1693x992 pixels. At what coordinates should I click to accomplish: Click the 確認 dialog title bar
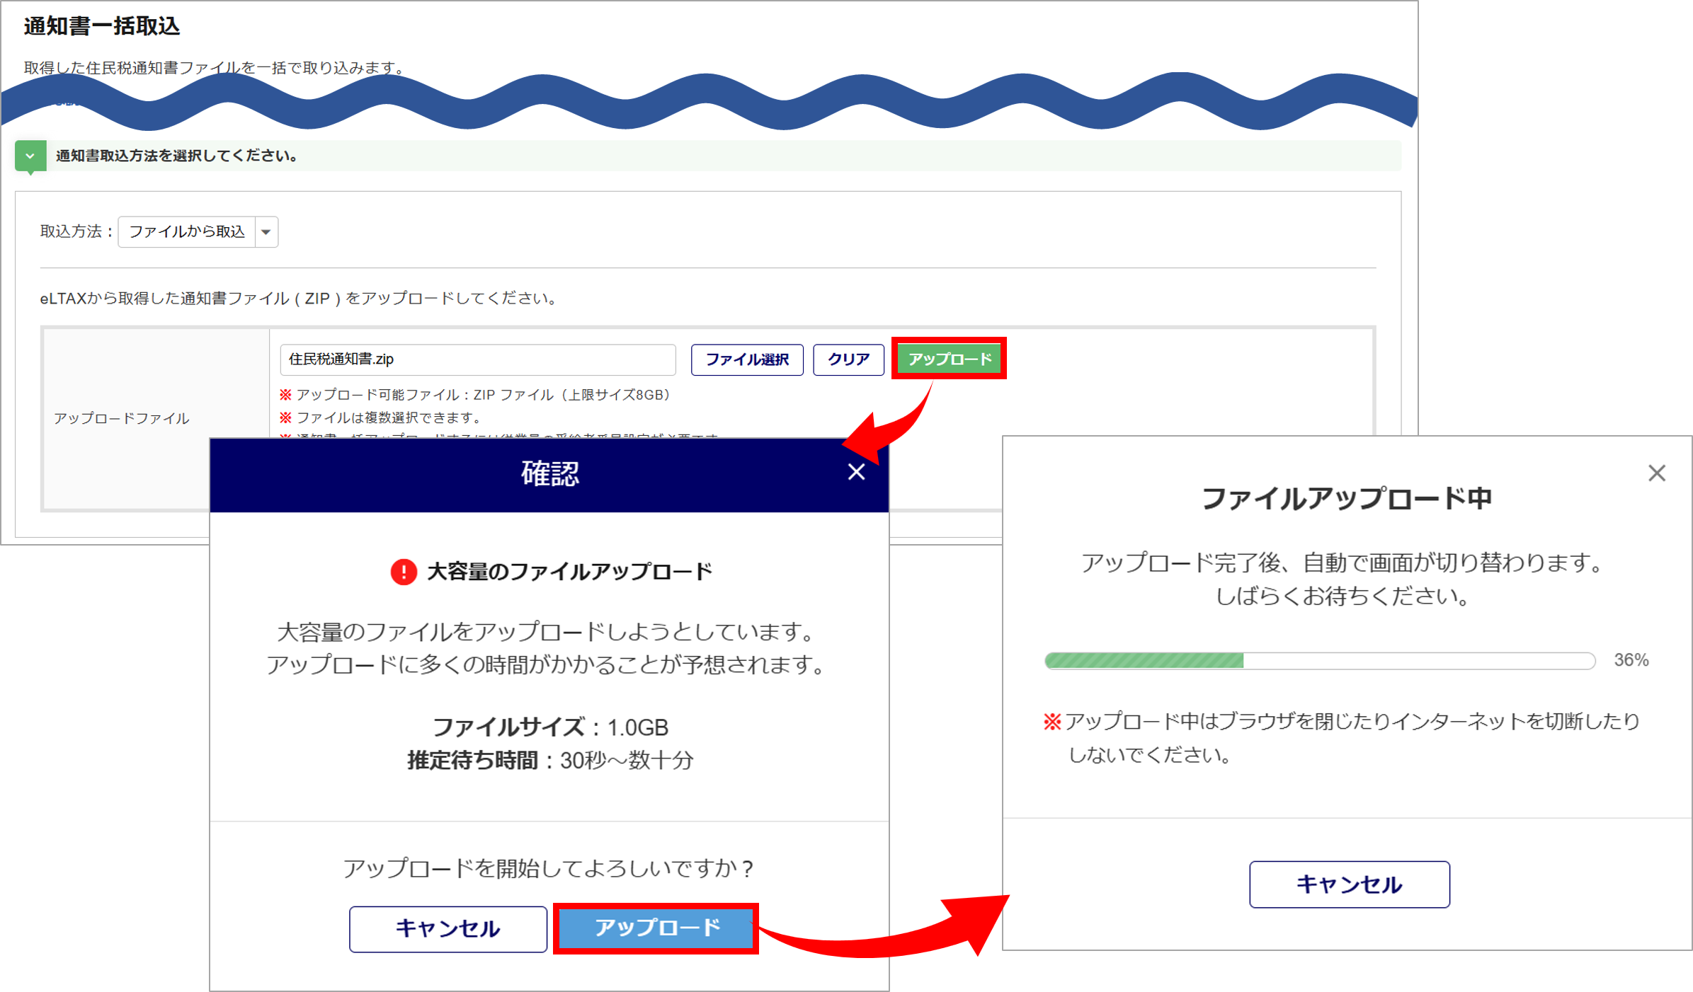tap(549, 474)
